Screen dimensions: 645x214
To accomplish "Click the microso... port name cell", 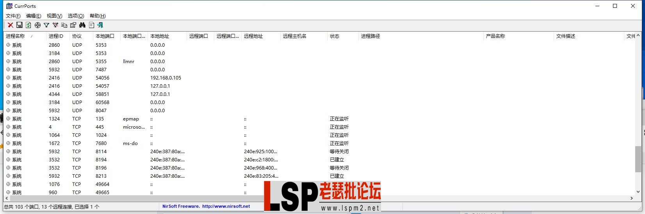I will 134,127.
